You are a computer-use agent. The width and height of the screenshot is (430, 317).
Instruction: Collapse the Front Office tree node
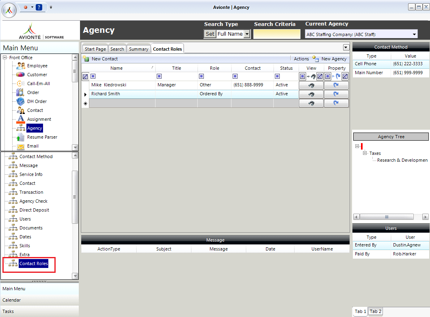point(4,58)
